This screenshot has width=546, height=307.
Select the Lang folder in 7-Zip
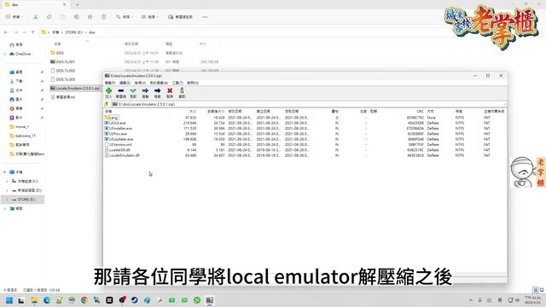click(112, 118)
